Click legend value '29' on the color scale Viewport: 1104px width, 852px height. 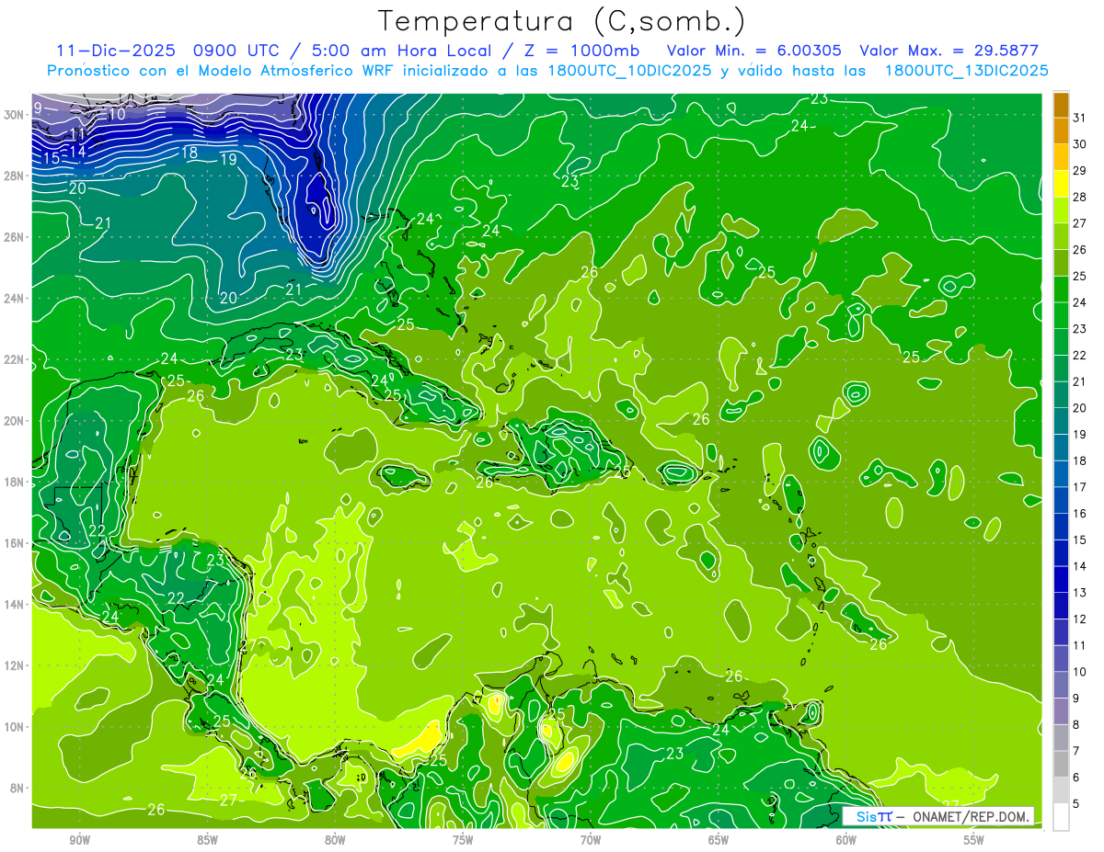(x=1080, y=170)
